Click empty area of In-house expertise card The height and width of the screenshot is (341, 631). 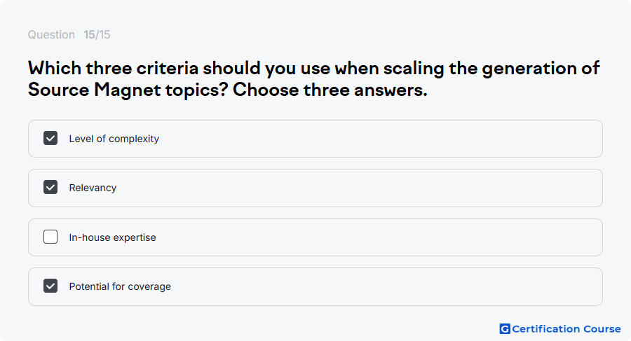tap(379, 237)
